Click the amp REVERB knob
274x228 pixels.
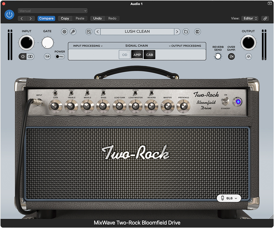pos(151,106)
